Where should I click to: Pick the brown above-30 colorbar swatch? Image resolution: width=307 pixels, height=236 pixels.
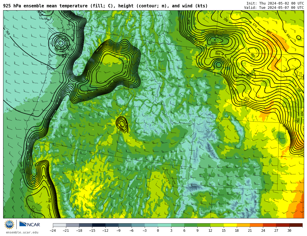click(x=296, y=225)
